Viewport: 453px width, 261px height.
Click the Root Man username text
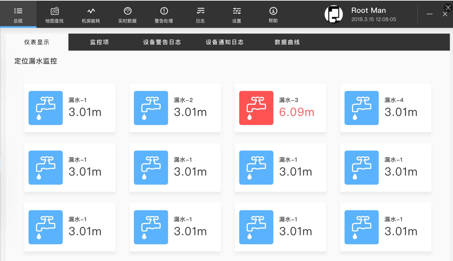[x=368, y=10]
